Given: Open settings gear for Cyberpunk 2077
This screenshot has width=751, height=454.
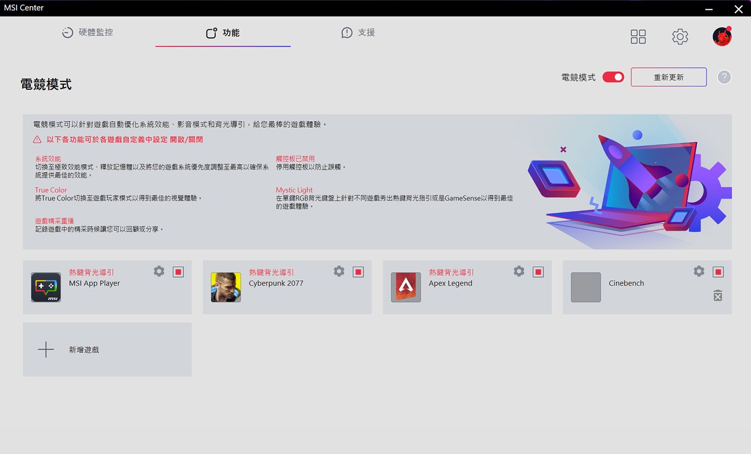Looking at the screenshot, I should 339,271.
